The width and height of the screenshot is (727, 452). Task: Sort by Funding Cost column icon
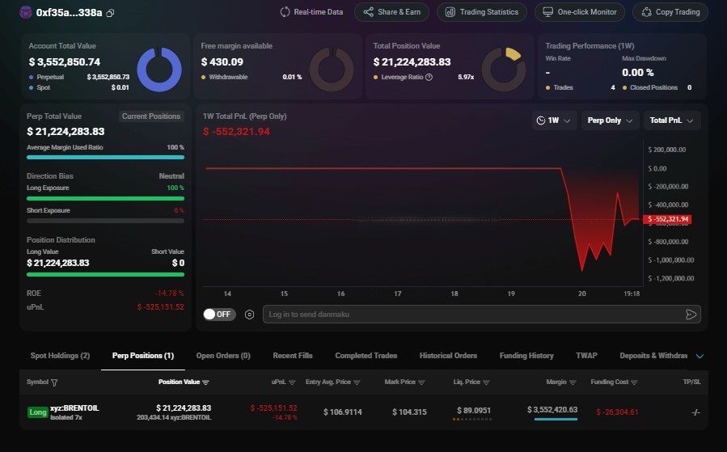coord(634,382)
